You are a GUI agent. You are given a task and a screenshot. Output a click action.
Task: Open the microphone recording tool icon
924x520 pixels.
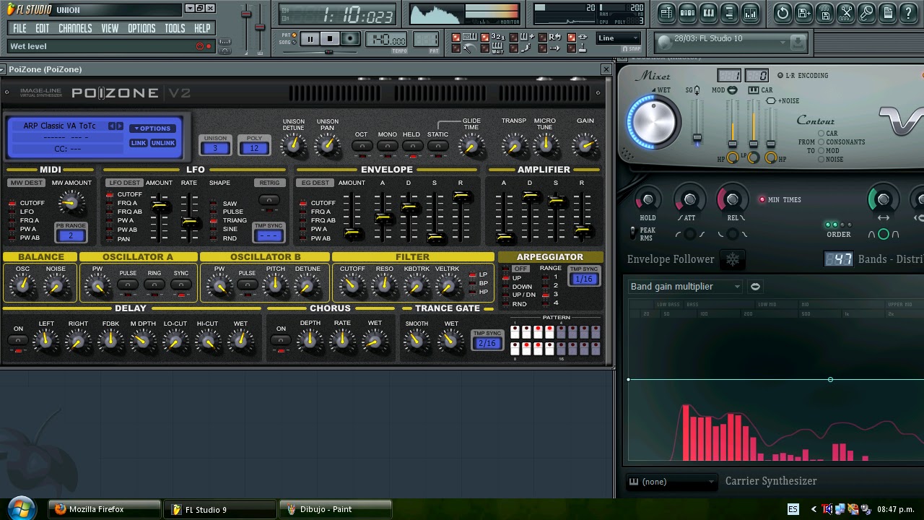(x=867, y=13)
